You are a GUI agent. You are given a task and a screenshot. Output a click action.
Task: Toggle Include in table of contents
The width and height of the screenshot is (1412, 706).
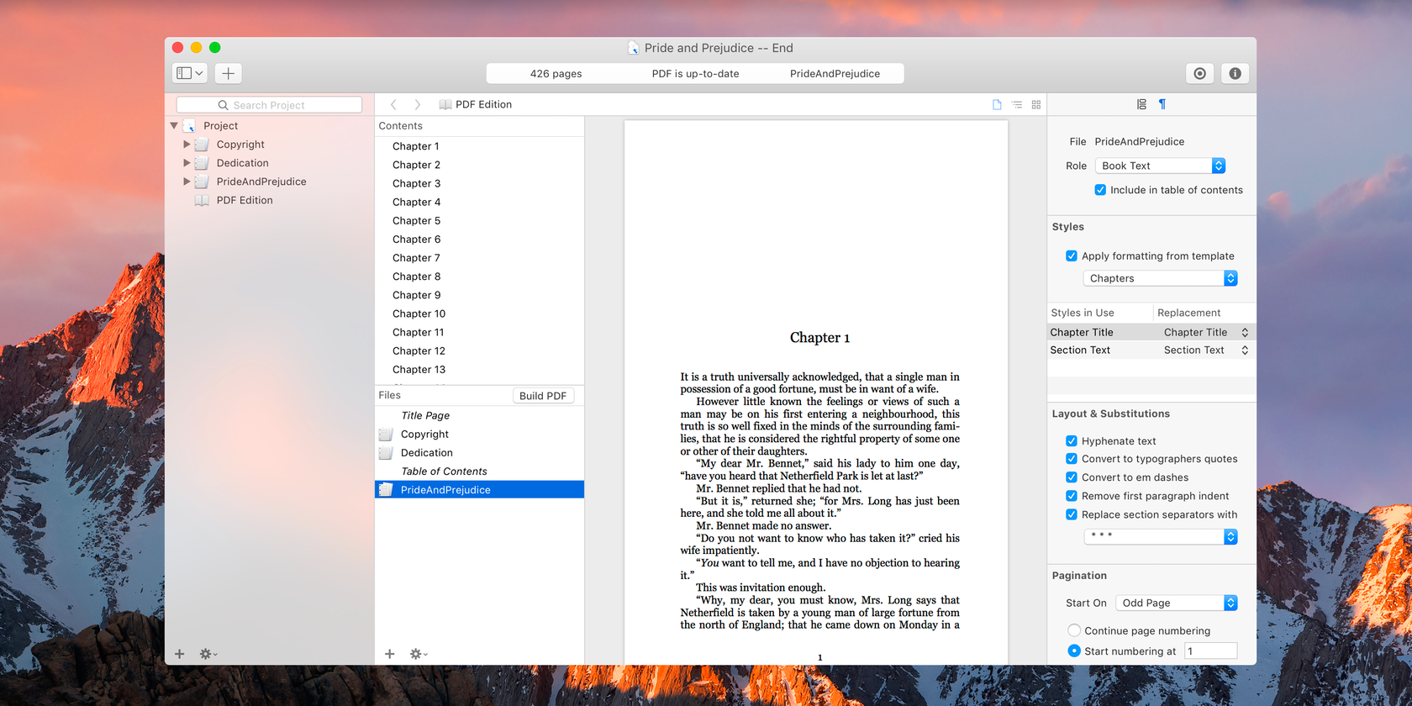tap(1100, 190)
